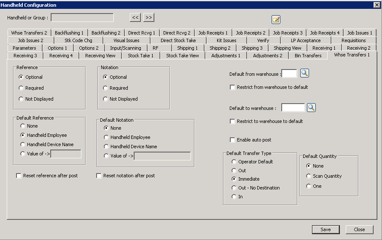Open the LP Acceptance tab
This screenshot has width=382, height=240.
click(x=305, y=40)
